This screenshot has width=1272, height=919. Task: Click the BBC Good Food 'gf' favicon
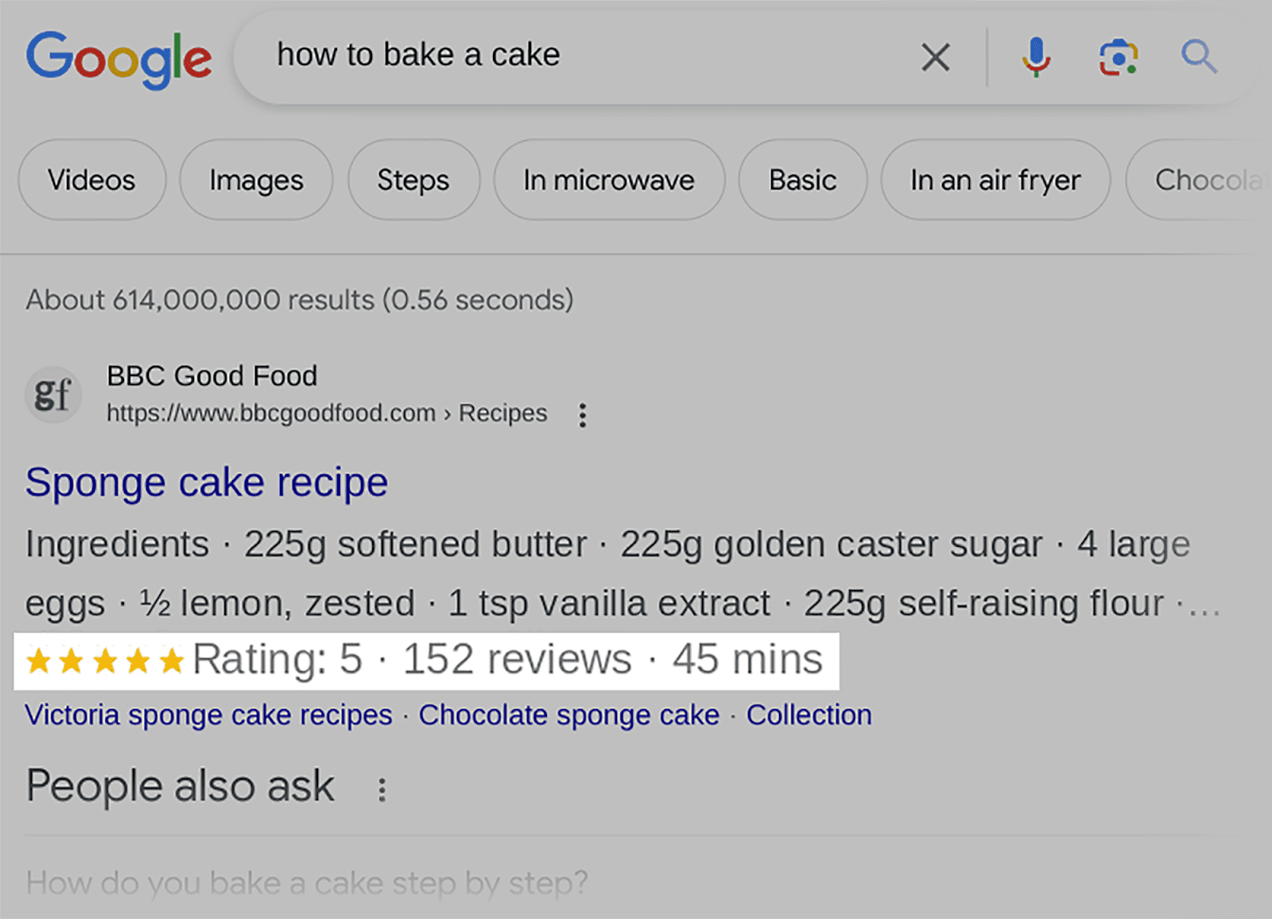tap(52, 394)
